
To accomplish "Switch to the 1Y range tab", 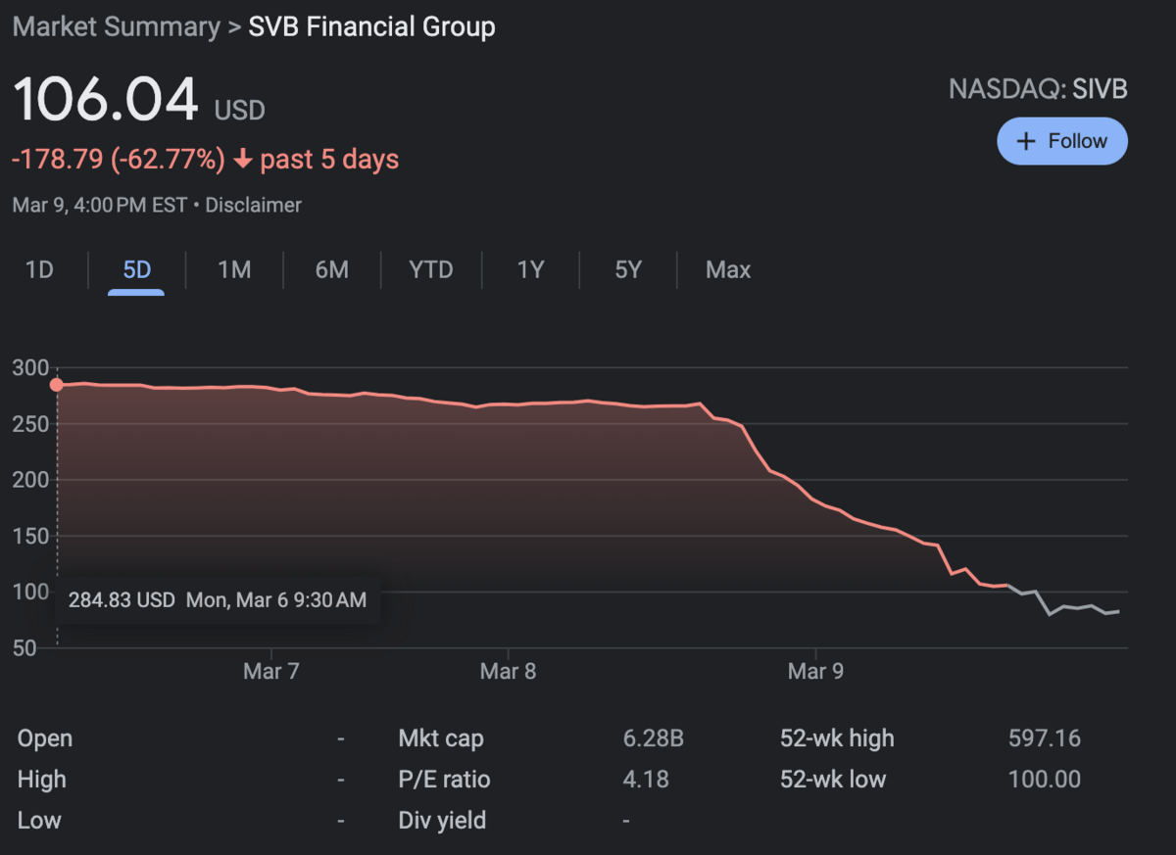I will 530,270.
